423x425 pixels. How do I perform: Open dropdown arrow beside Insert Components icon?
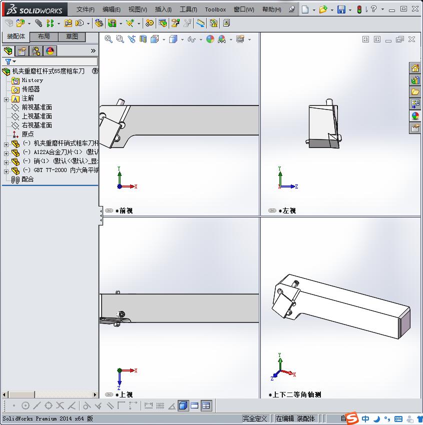coord(29,23)
